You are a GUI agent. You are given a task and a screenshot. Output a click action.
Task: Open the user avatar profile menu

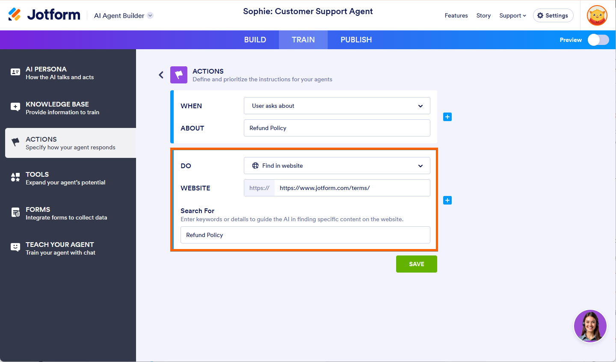[x=597, y=15]
